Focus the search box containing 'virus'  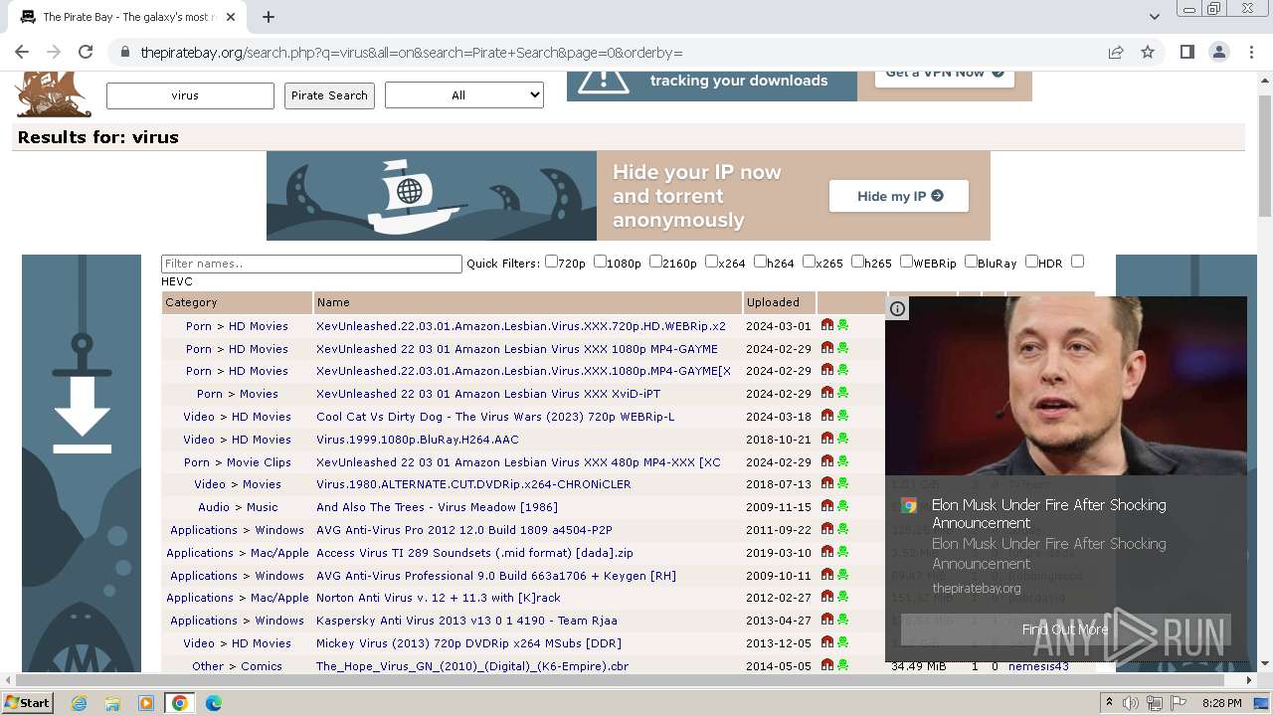[190, 95]
